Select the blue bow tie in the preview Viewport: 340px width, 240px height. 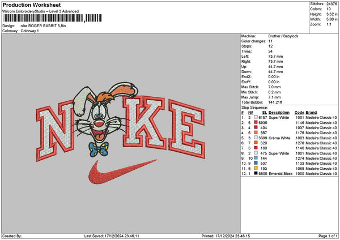[x=99, y=149]
